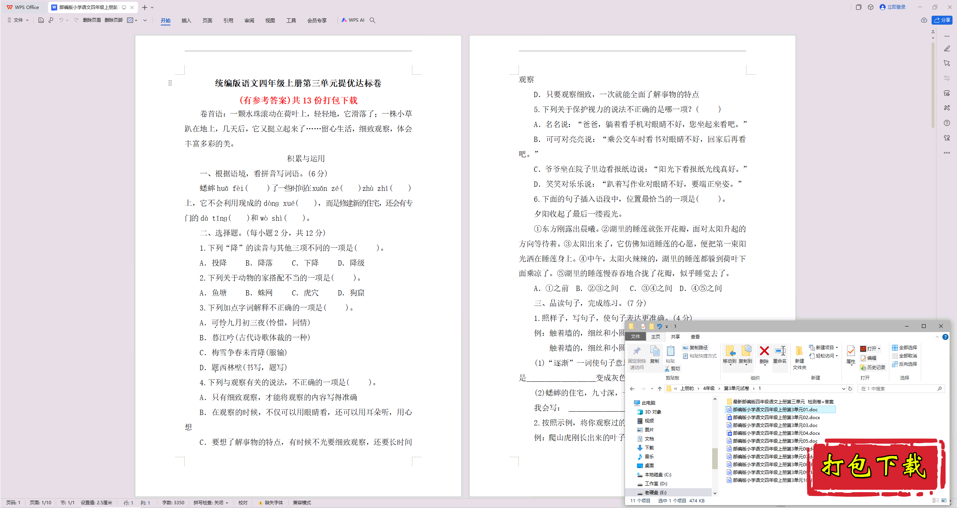Click the Redo arrow in WPS toolbar
Image resolution: width=957 pixels, height=508 pixels.
tap(76, 20)
